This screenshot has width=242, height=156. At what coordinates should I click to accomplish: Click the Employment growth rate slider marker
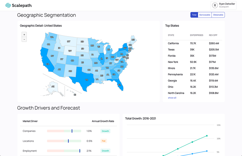tap(80, 151)
